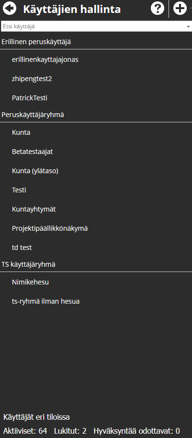Click the Erillinen peruskäyttäjä section header
192x438 pixels.
36,42
